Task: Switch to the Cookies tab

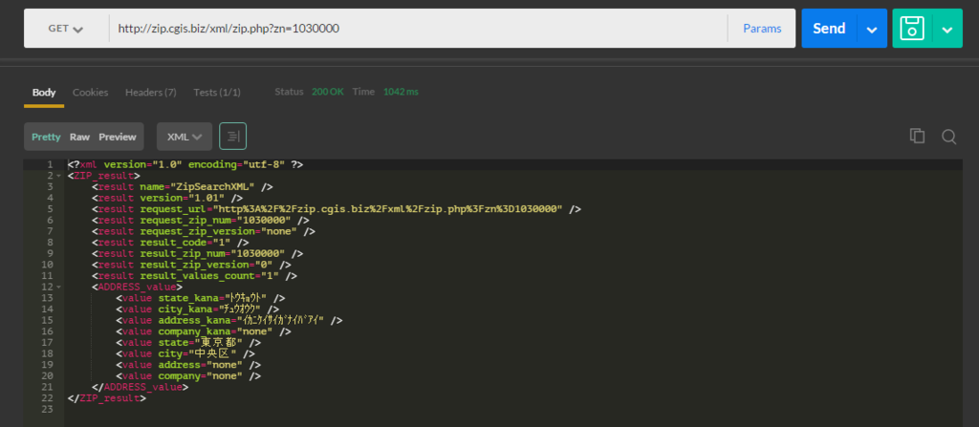Action: (x=91, y=93)
